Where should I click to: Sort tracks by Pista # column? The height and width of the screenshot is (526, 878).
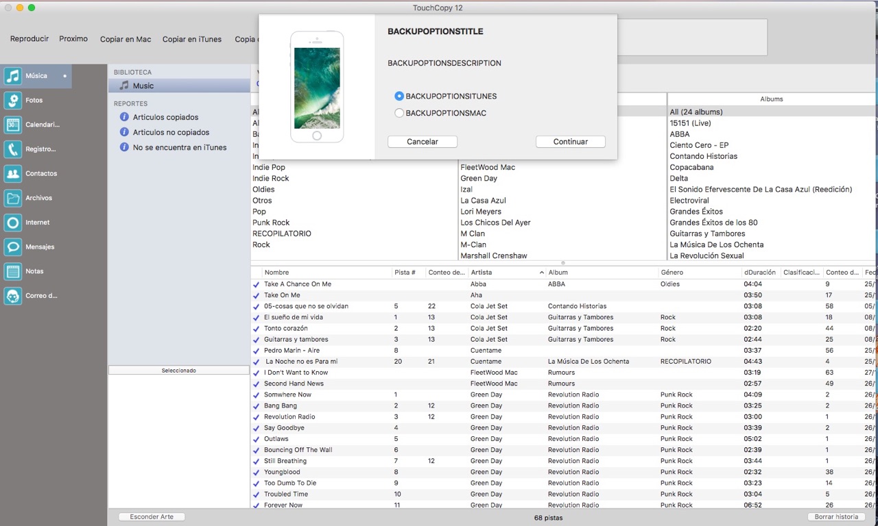point(409,273)
